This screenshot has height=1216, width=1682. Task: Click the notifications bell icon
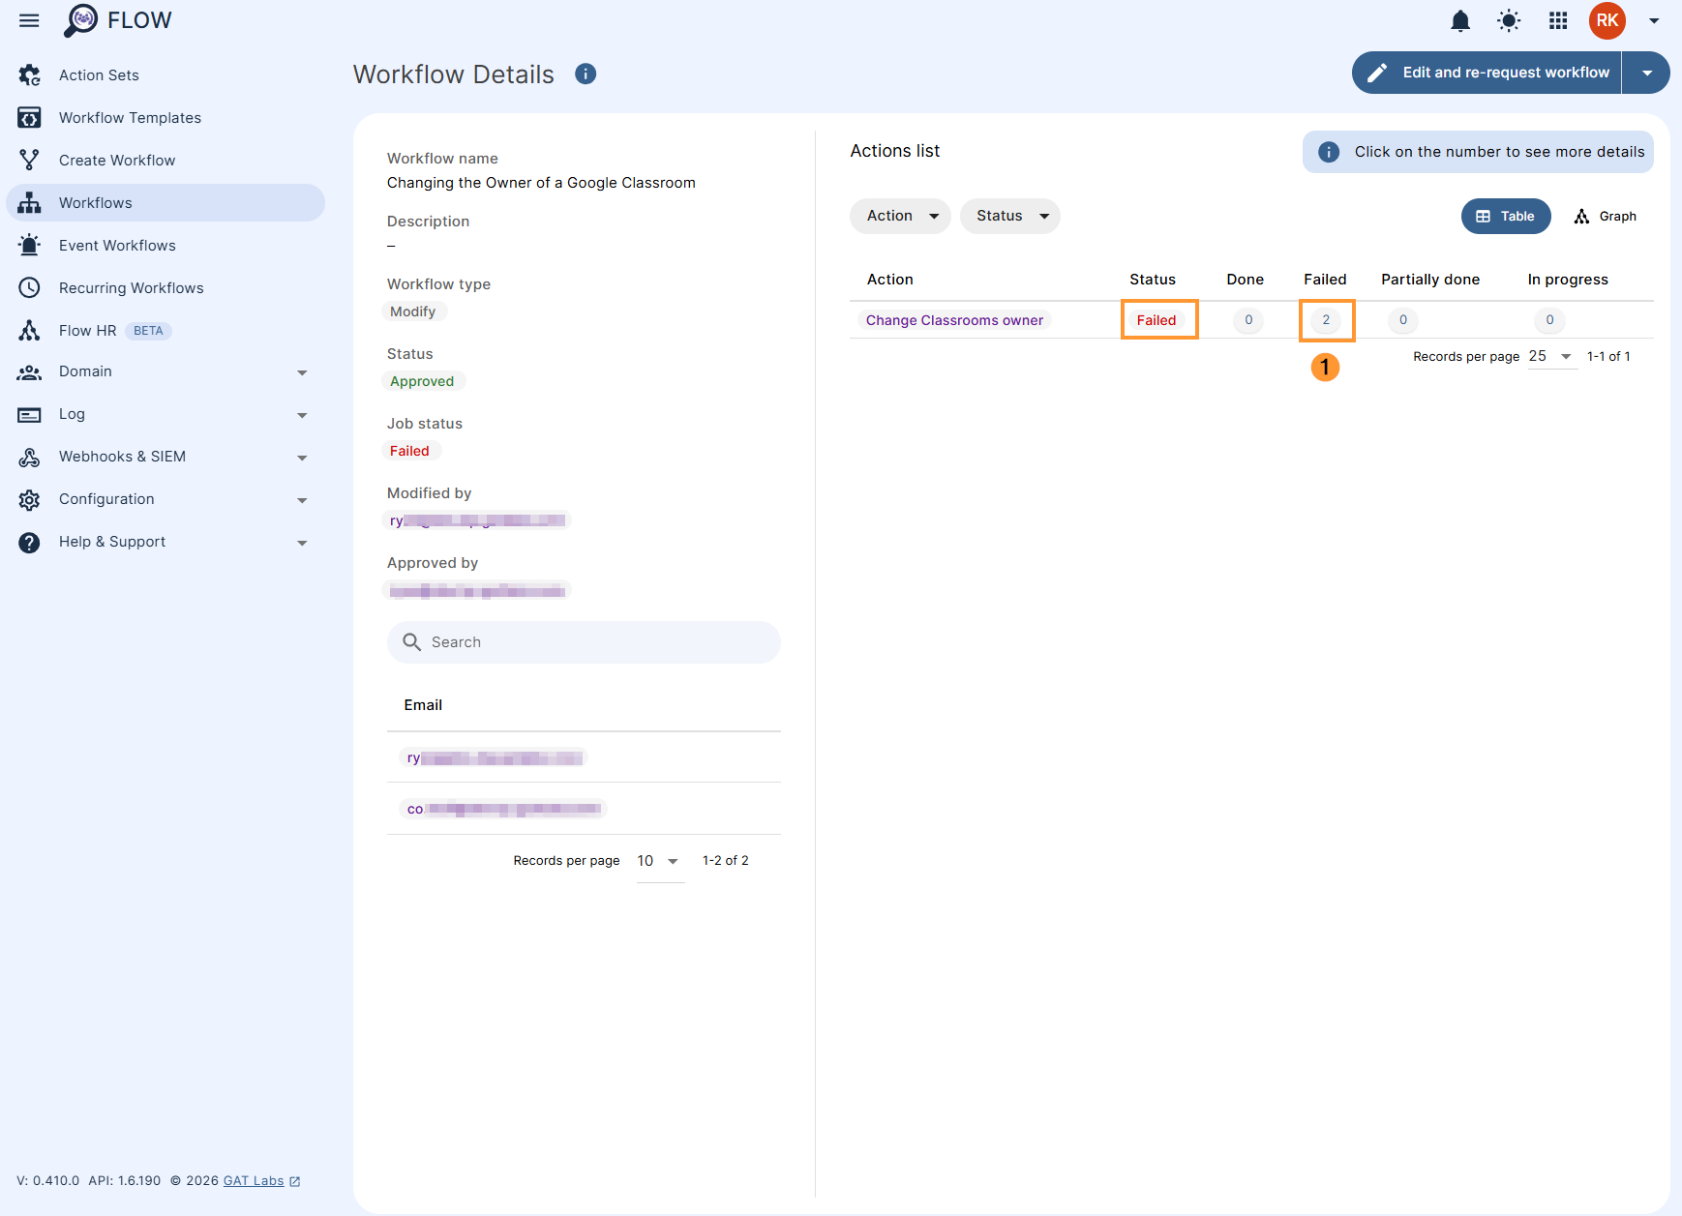pyautogui.click(x=1460, y=20)
